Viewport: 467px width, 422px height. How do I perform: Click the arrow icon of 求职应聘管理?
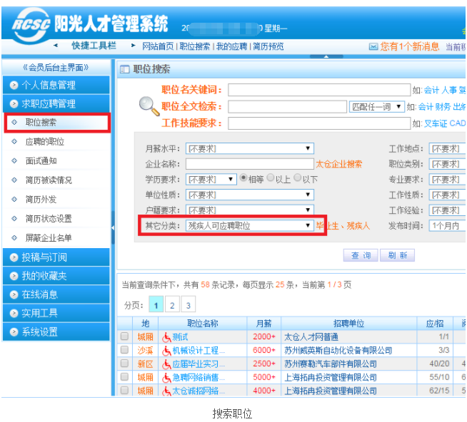click(14, 104)
